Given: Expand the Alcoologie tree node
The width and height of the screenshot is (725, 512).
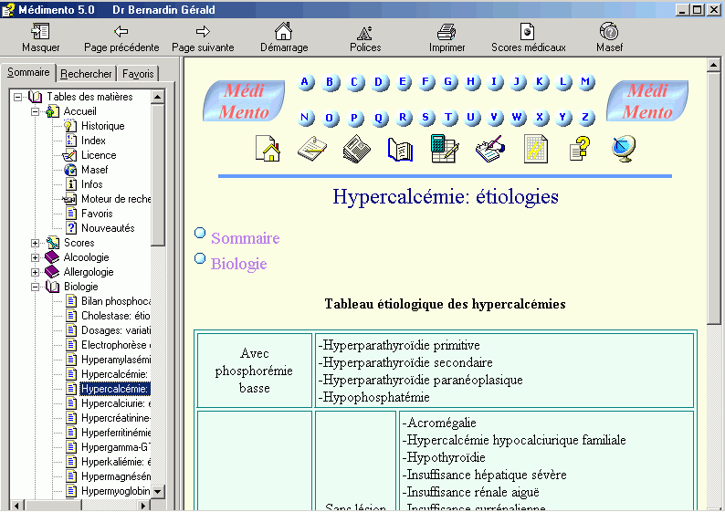Looking at the screenshot, I should 35,257.
